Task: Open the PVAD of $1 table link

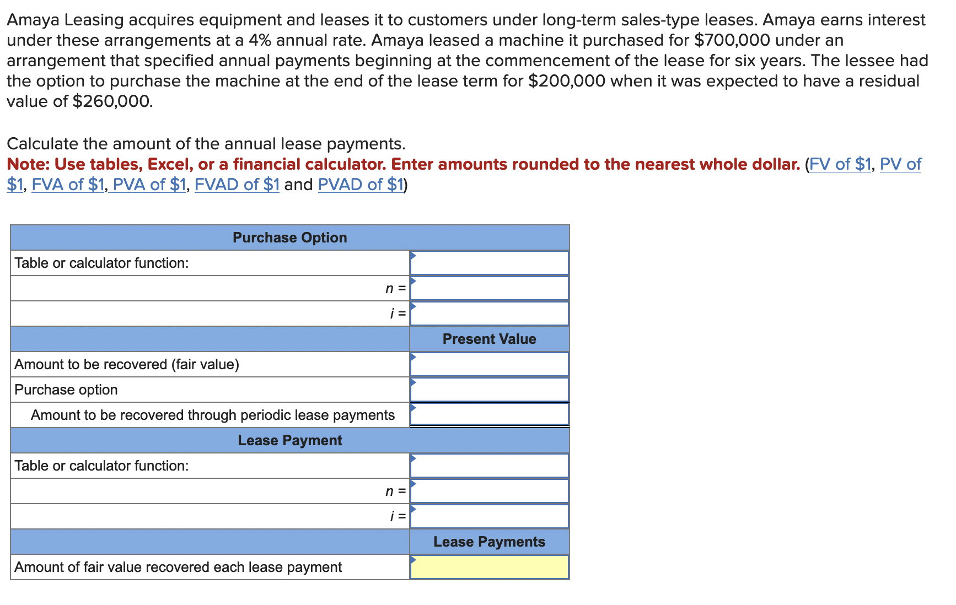Action: click(x=361, y=185)
